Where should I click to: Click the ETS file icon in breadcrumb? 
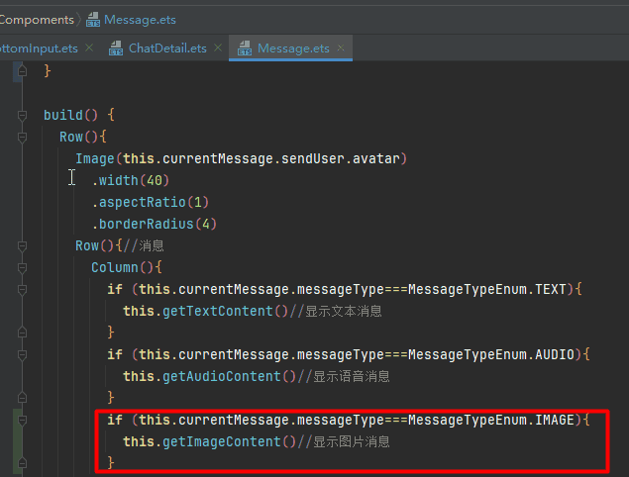tap(94, 19)
